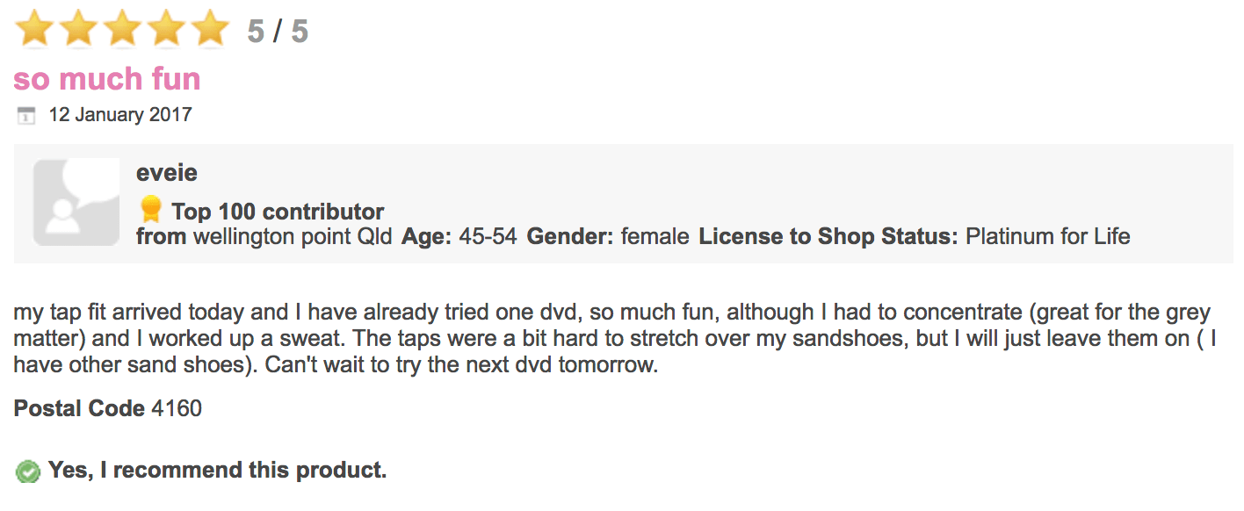Click the third rating star
The width and height of the screenshot is (1244, 511).
[123, 29]
